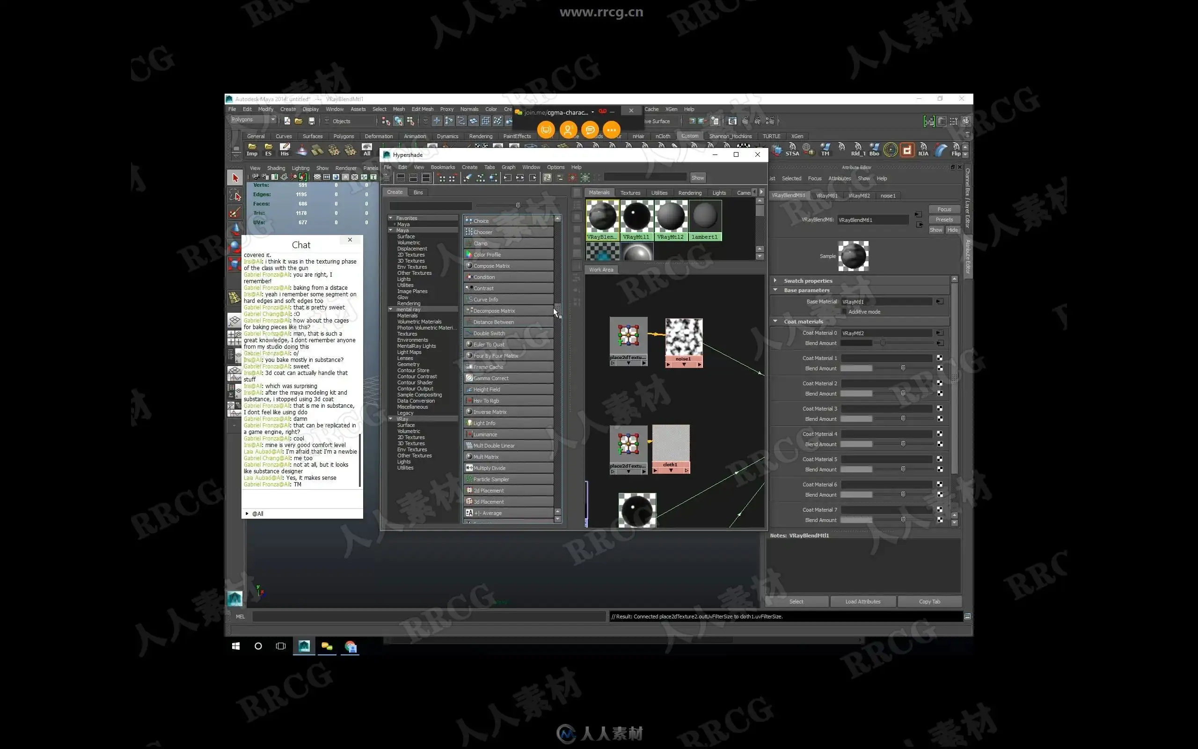Click the ES shelf icon
Image resolution: width=1198 pixels, height=749 pixels.
[268, 150]
